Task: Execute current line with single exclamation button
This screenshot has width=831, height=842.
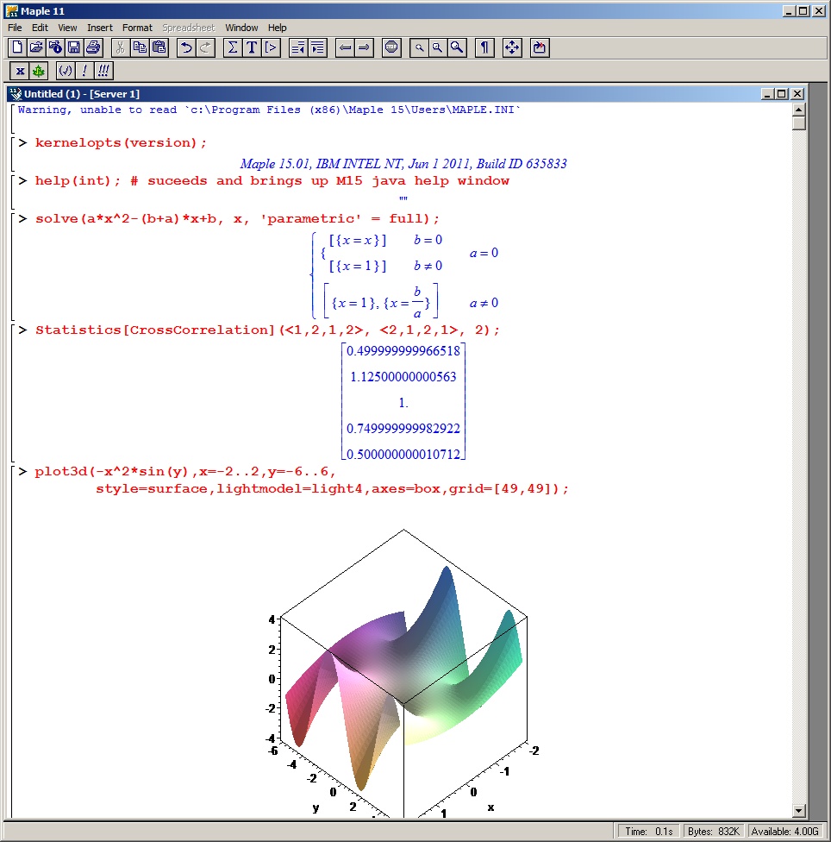Action: pos(84,71)
